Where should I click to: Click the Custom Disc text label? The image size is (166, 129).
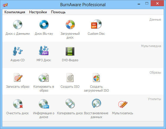96,34
